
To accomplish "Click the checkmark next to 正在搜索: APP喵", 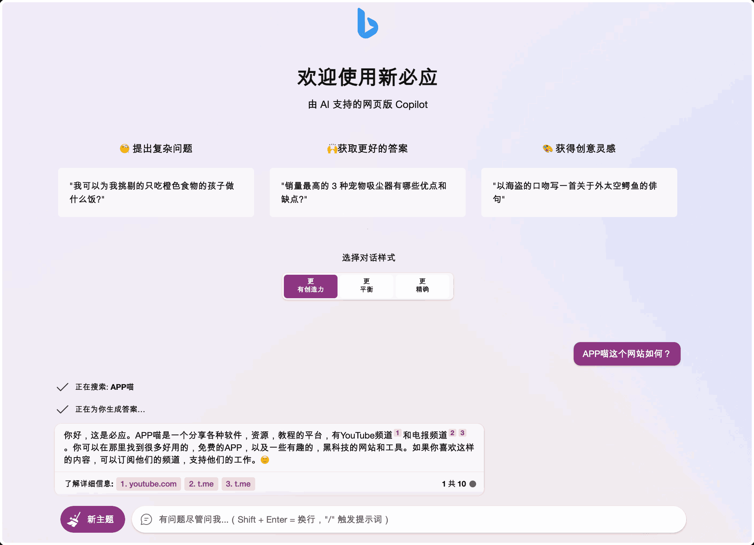I will 62,387.
